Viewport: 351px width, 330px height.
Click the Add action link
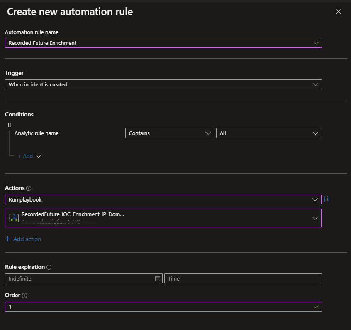(x=27, y=239)
